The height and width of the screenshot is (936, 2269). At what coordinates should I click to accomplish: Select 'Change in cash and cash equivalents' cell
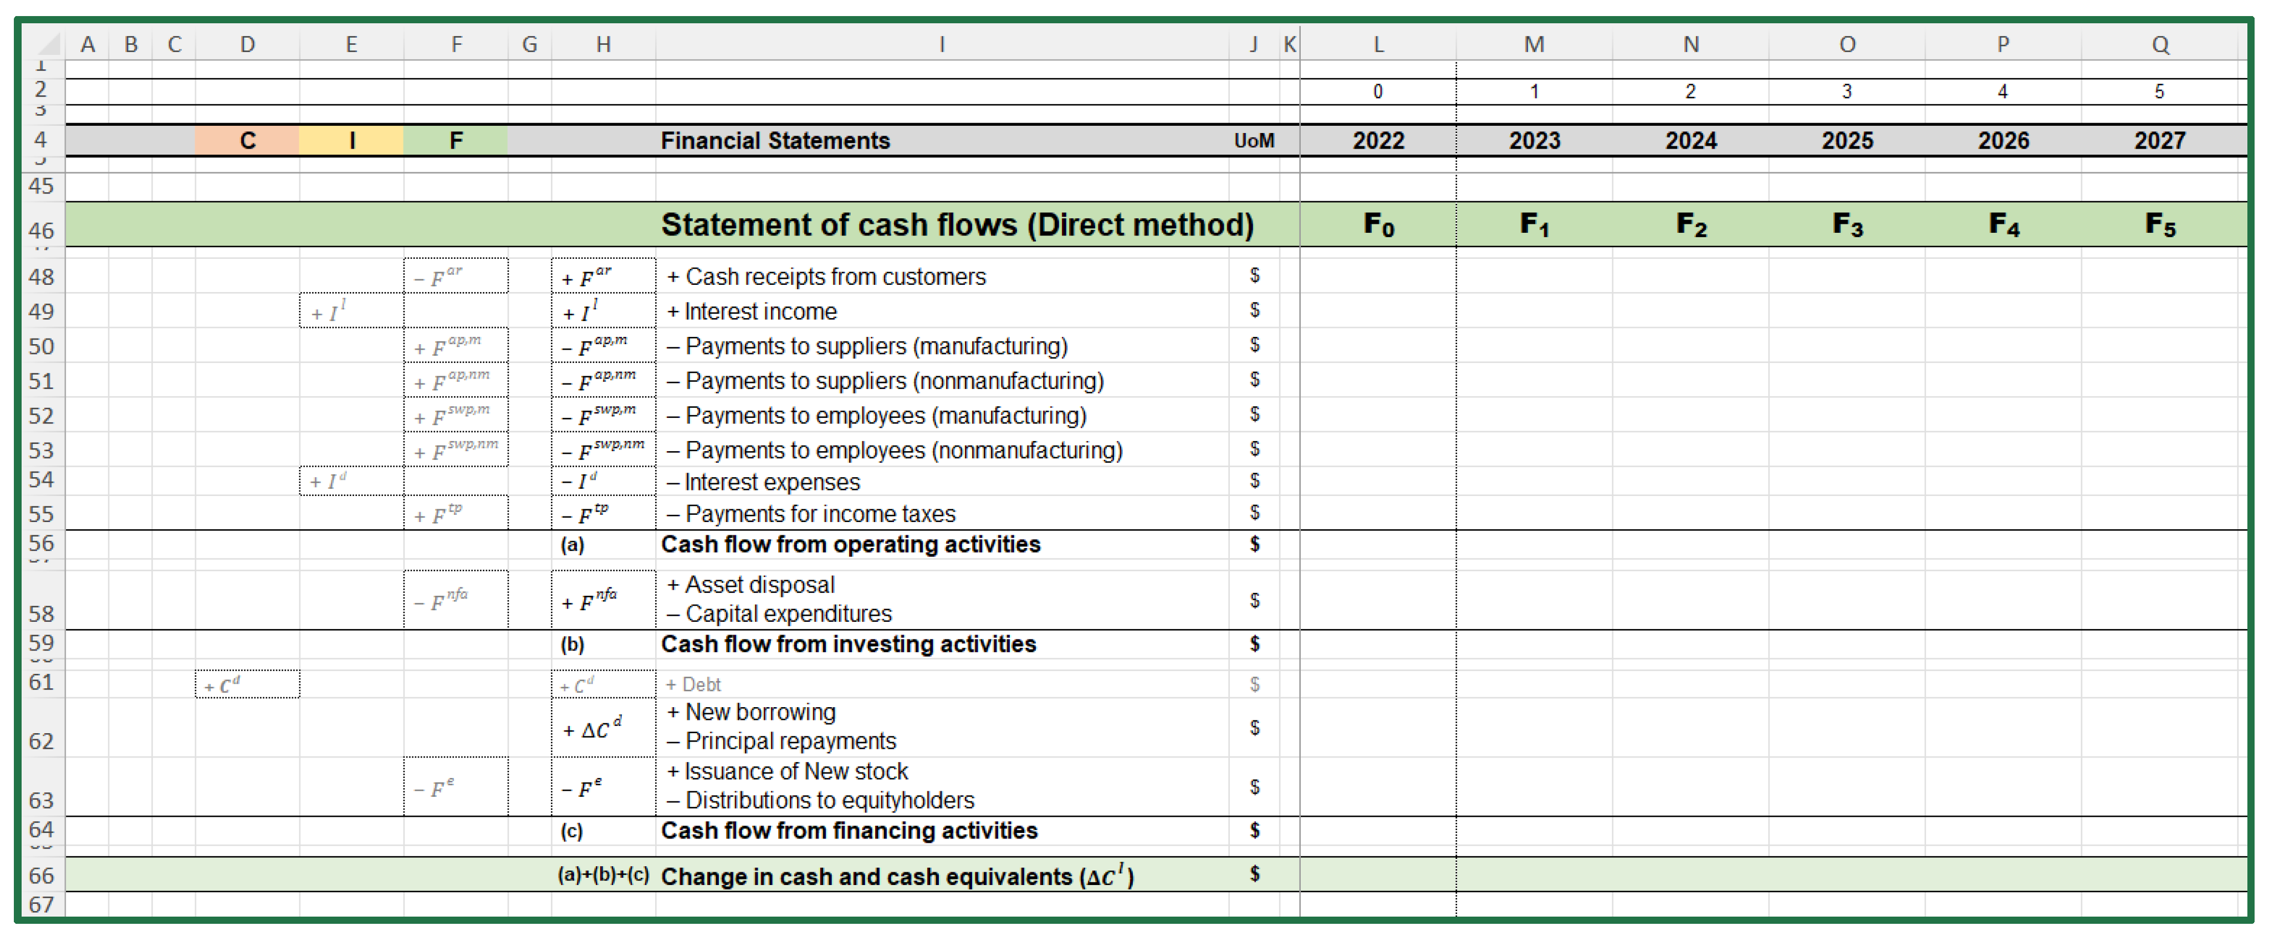click(x=897, y=876)
